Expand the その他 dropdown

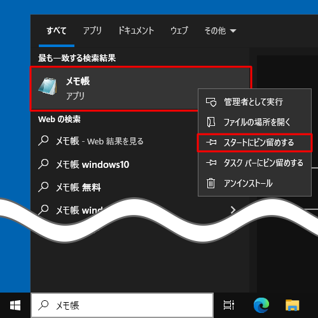[220, 31]
